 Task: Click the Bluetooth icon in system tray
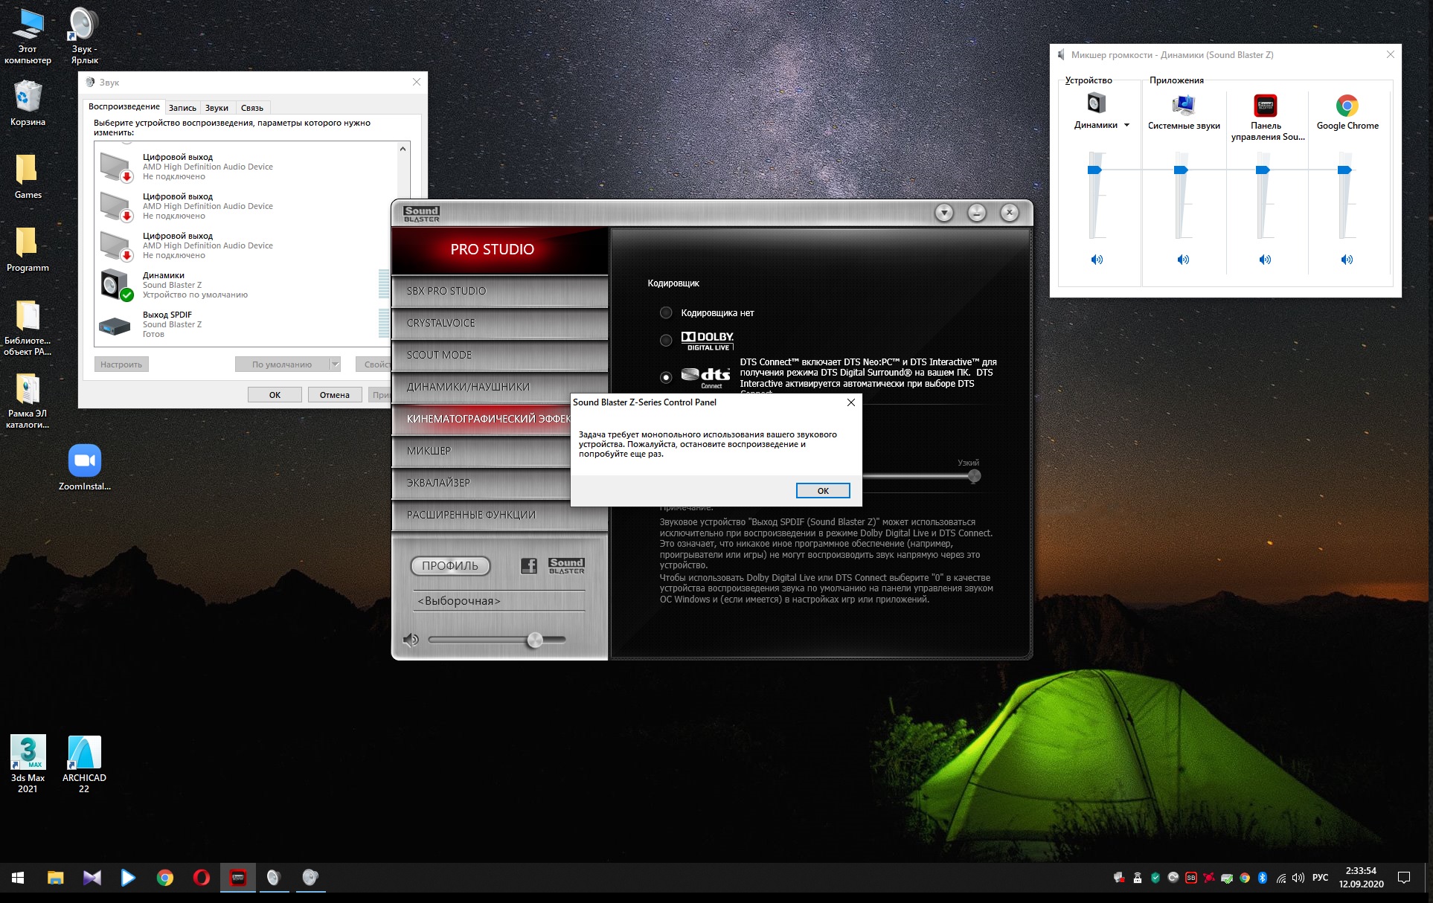[1262, 878]
